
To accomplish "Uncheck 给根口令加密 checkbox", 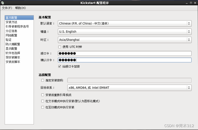I will pyautogui.click(x=60, y=66).
